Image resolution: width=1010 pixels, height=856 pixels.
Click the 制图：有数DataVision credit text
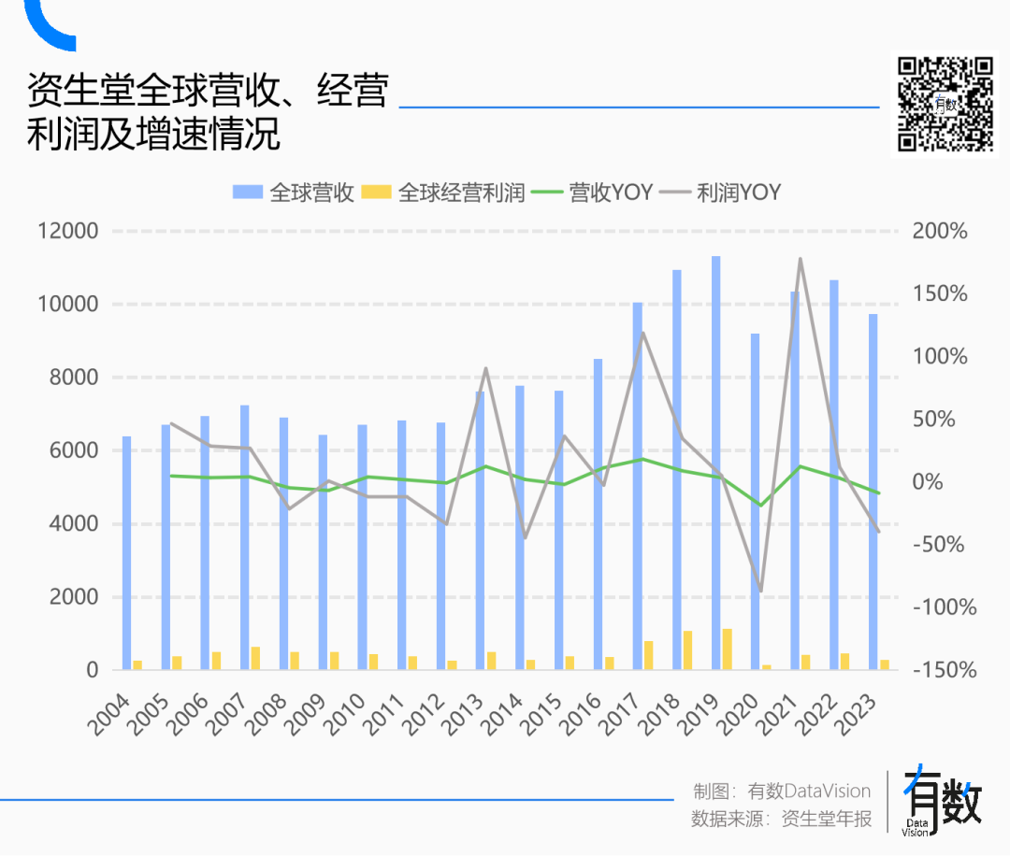(x=782, y=791)
